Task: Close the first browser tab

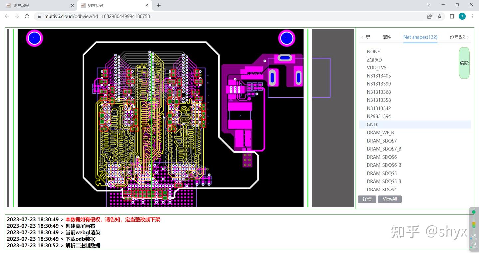Action: pos(73,5)
